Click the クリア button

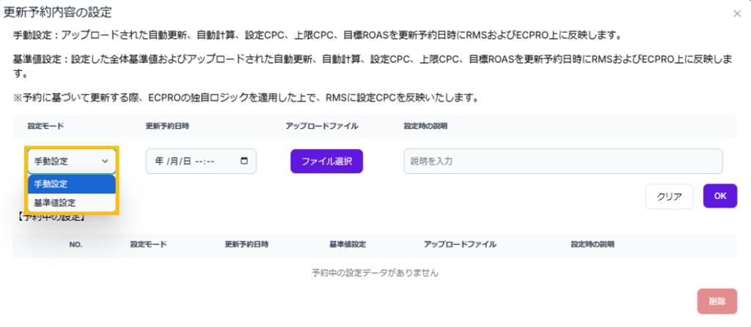669,196
